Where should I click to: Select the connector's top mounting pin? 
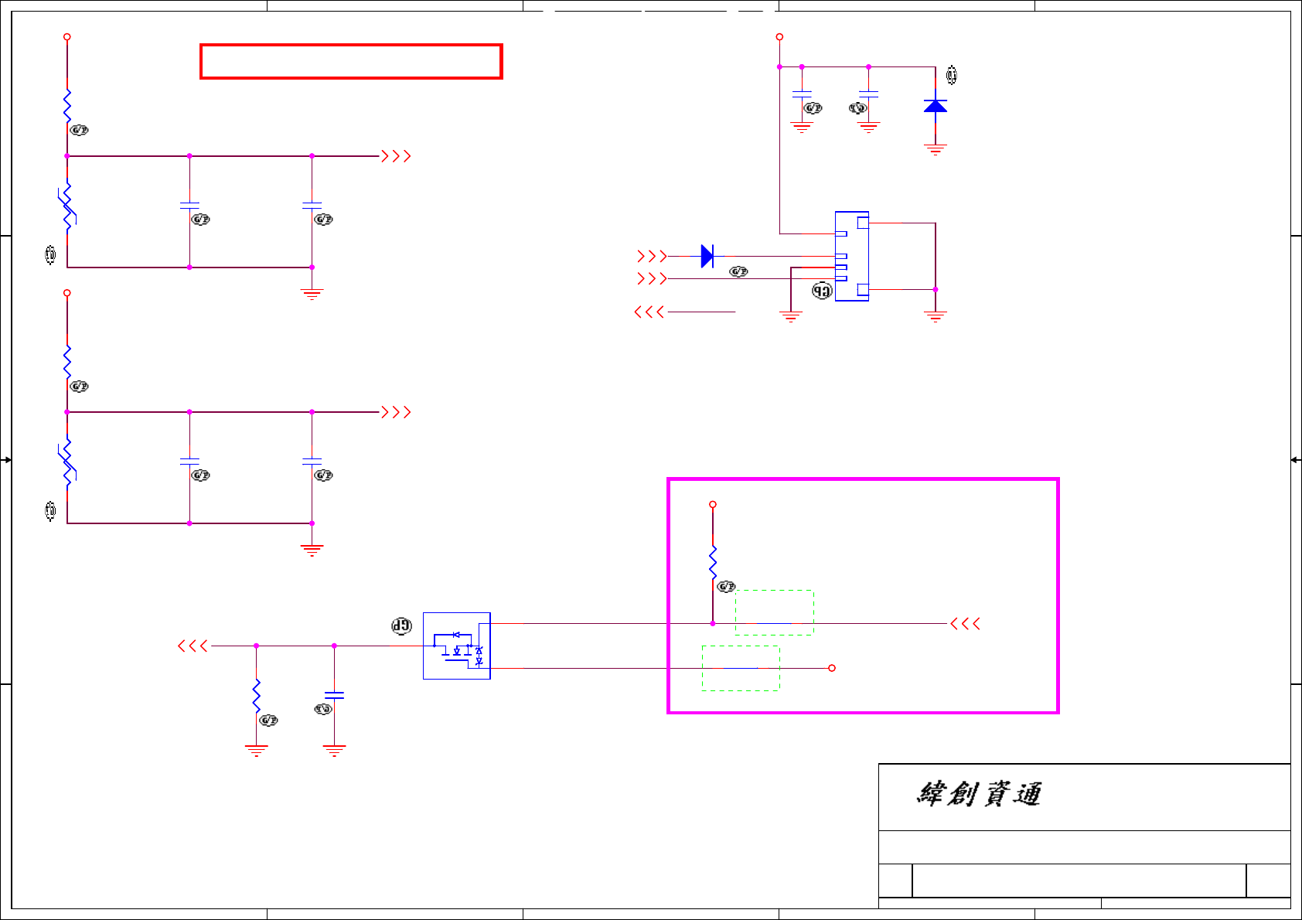(863, 223)
